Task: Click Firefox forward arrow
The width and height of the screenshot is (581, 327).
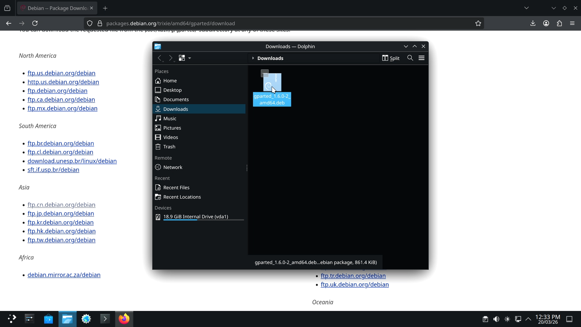Action: [22, 23]
